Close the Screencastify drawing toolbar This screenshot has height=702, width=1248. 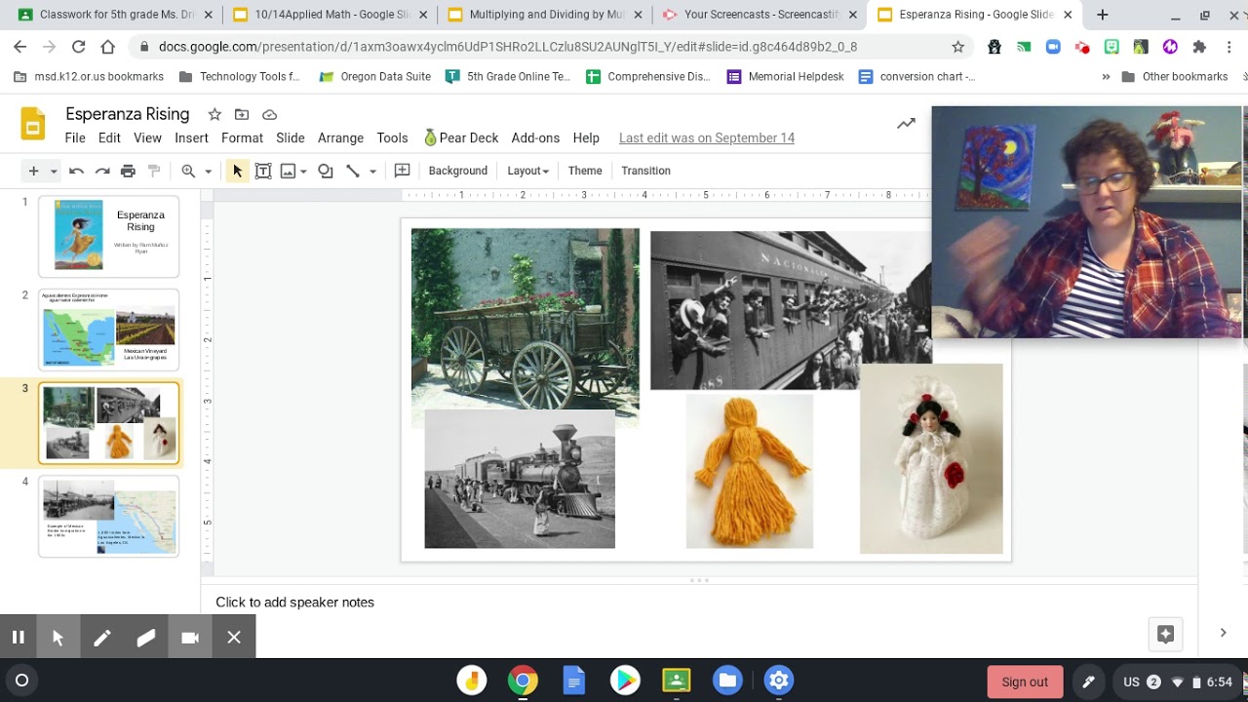pyautogui.click(x=234, y=638)
